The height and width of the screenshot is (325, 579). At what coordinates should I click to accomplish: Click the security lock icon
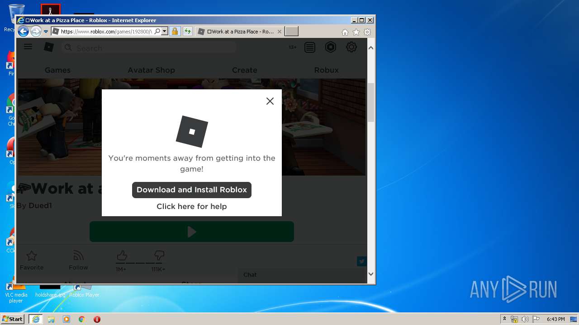[x=175, y=32]
